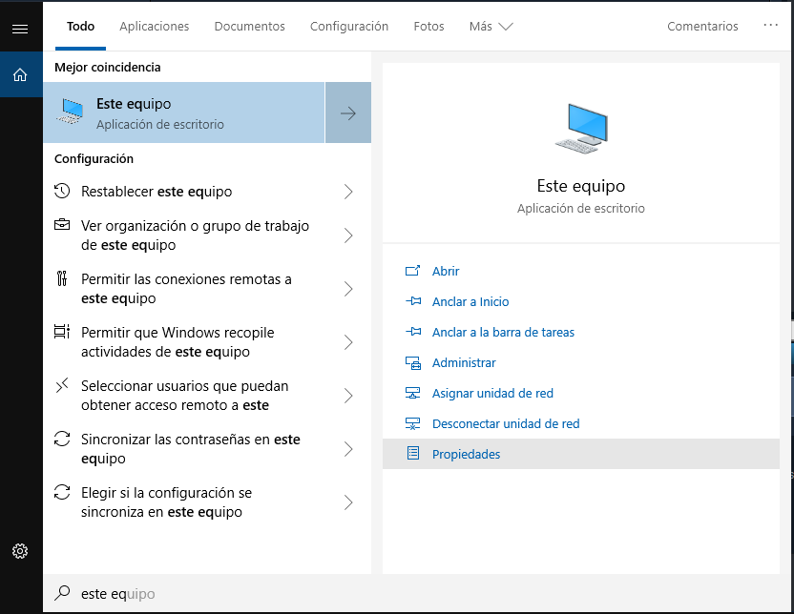Click the history icon beside Restablecer este equipo
The height and width of the screenshot is (614, 794).
pyautogui.click(x=62, y=192)
